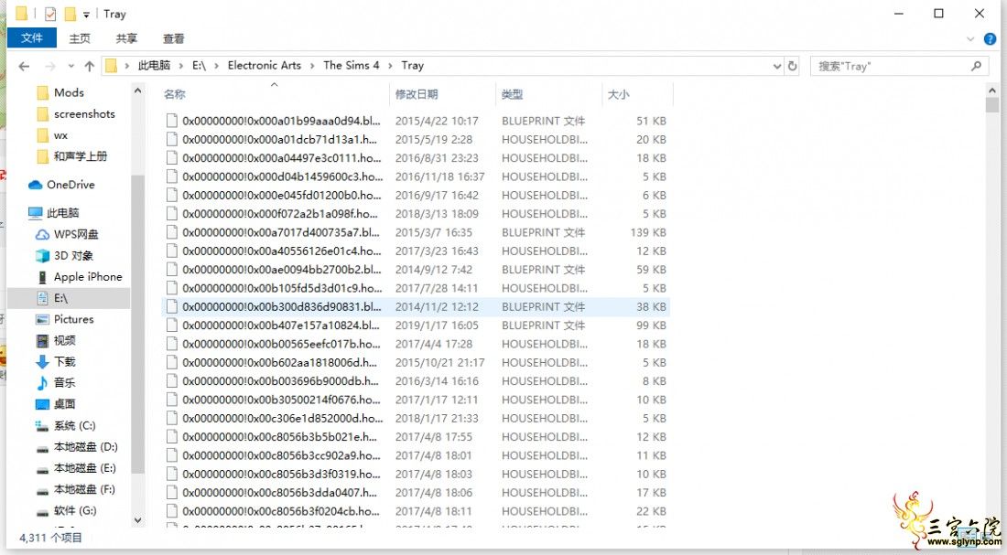Open the recent locations dropdown arrow
Screen dimensions: 1007x555
pyautogui.click(x=70, y=66)
